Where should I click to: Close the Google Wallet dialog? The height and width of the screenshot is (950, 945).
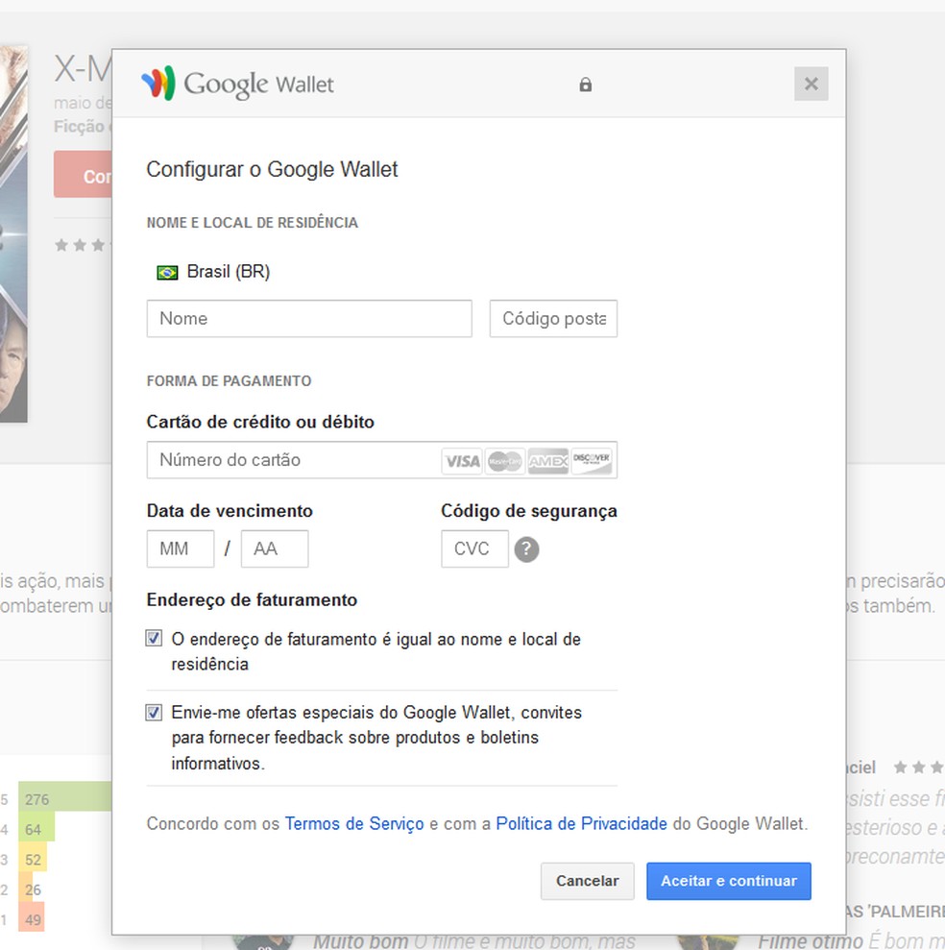[812, 84]
